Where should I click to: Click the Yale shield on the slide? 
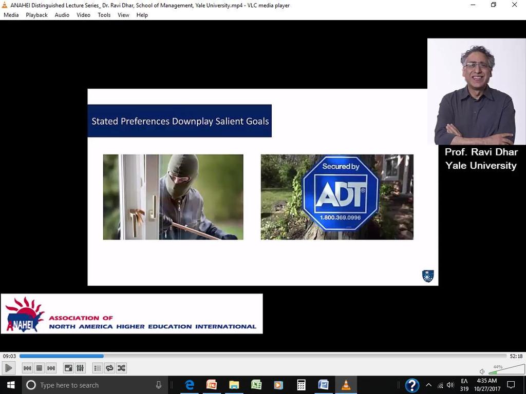click(x=428, y=276)
